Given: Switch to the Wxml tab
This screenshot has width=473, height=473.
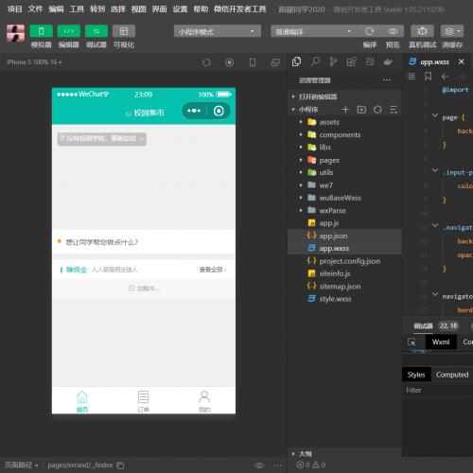Looking at the screenshot, I should pos(441,342).
